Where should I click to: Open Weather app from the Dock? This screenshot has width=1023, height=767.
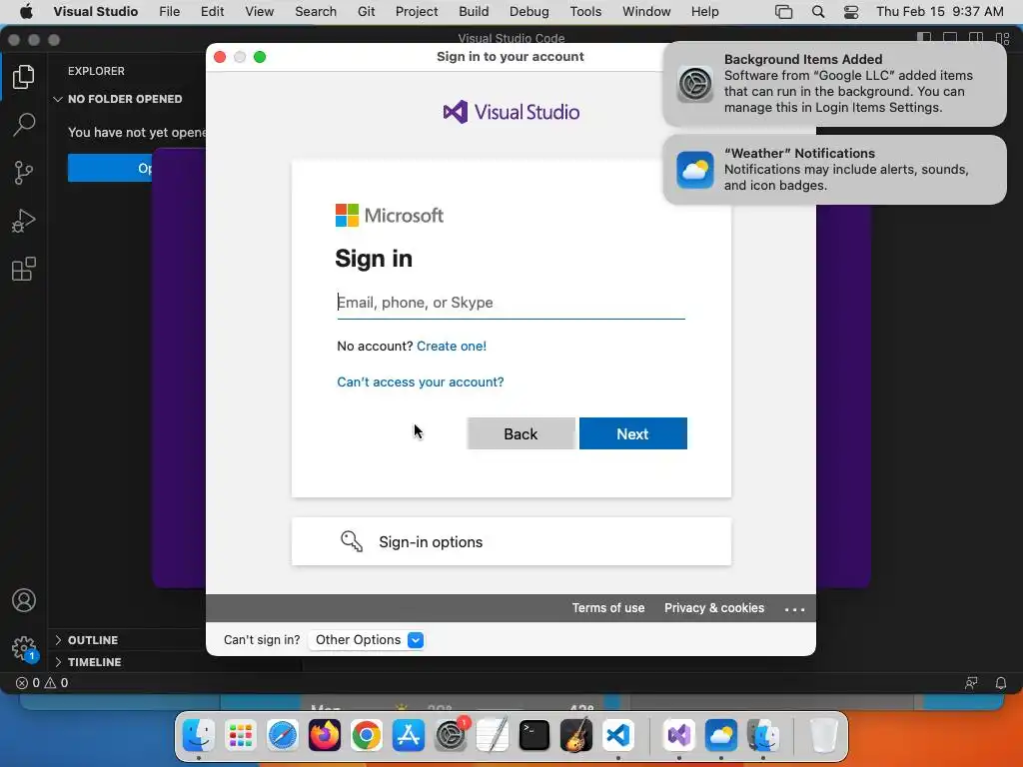(x=721, y=736)
